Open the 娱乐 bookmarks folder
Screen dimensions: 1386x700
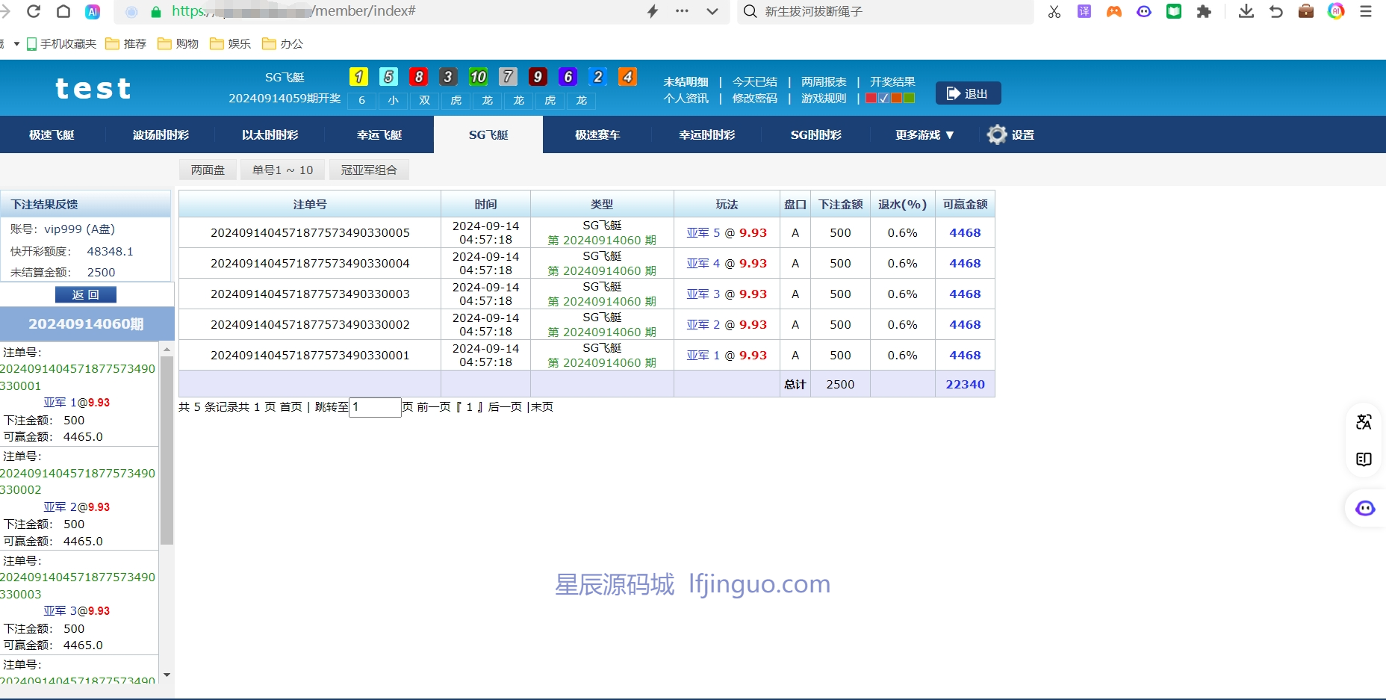231,43
